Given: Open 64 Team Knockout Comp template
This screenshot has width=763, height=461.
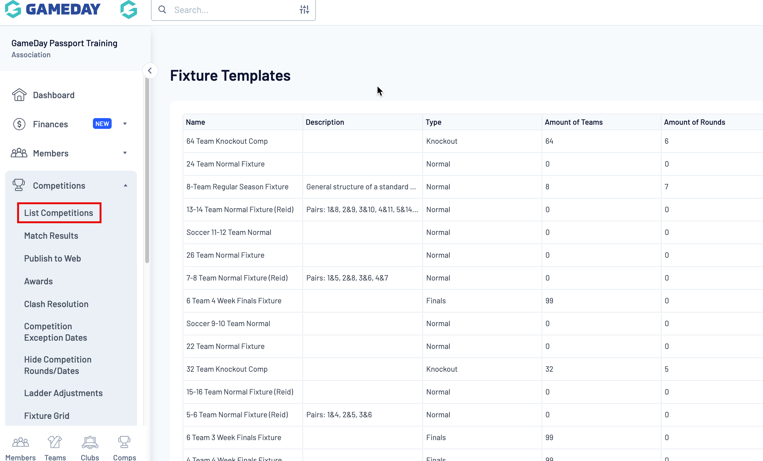Looking at the screenshot, I should [227, 141].
